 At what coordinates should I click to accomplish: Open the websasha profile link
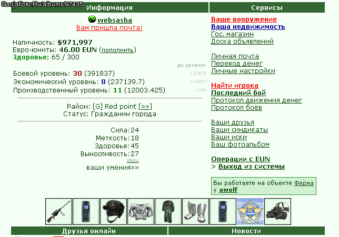click(115, 20)
